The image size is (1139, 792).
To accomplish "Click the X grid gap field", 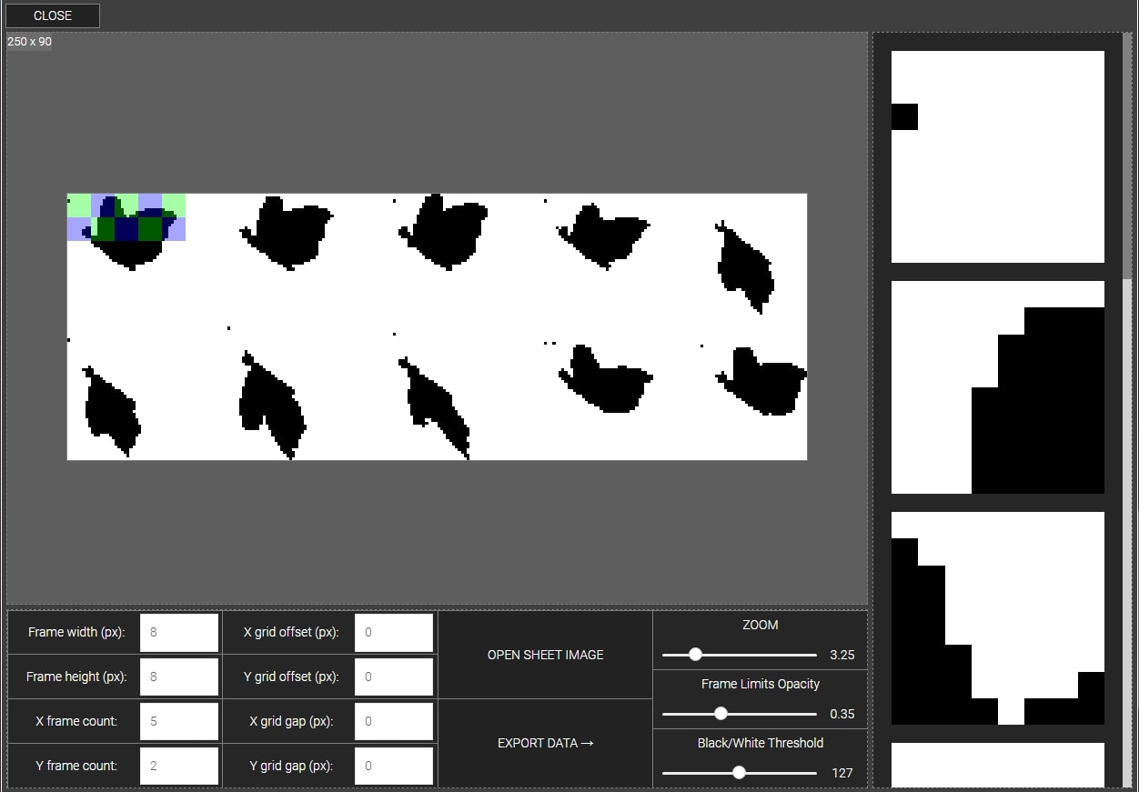I will pyautogui.click(x=393, y=721).
